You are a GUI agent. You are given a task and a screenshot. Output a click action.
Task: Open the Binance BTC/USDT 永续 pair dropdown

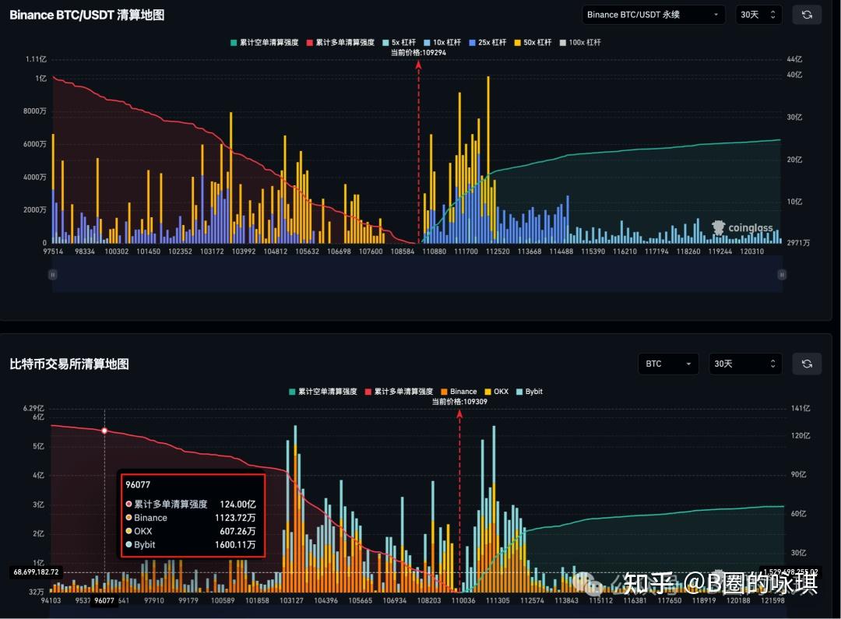click(653, 15)
